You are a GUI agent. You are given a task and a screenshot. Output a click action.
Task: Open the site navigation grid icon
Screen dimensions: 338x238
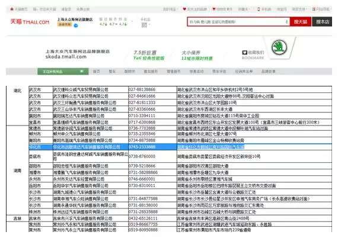314,9
